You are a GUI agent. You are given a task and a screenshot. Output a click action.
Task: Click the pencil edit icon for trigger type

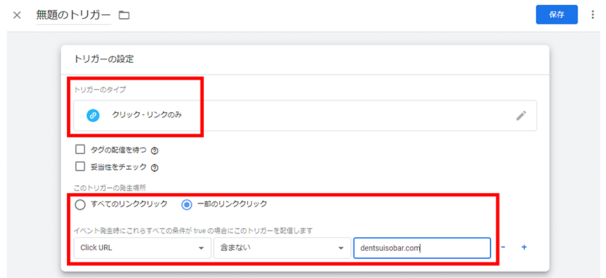tap(521, 115)
